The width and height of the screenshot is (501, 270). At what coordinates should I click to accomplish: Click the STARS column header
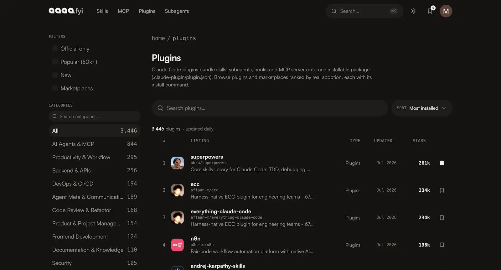(x=419, y=141)
